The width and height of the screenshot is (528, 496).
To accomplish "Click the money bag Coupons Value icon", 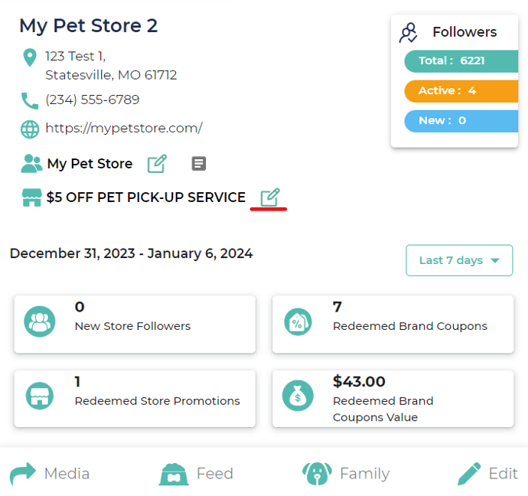I will [298, 396].
